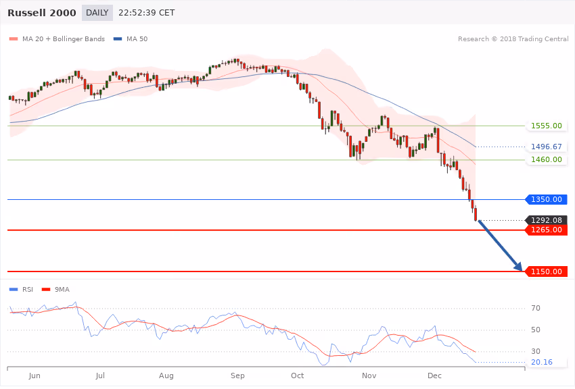Click the 1150.00 target level label
Screen dimensions: 575x389
point(547,271)
